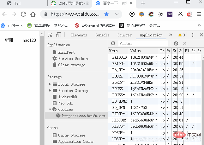Click the page vertical scrollbar up arrow
204x145 pixels.
click(x=42, y=34)
